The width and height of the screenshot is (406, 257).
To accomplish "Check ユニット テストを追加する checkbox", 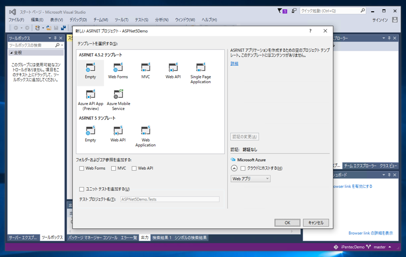I will click(82, 189).
